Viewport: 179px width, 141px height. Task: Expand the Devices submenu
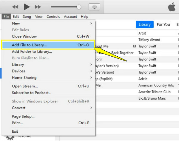(49, 71)
